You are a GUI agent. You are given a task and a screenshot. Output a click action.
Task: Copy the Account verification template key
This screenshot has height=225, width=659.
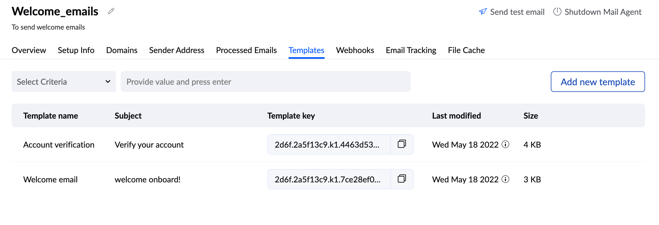point(402,144)
